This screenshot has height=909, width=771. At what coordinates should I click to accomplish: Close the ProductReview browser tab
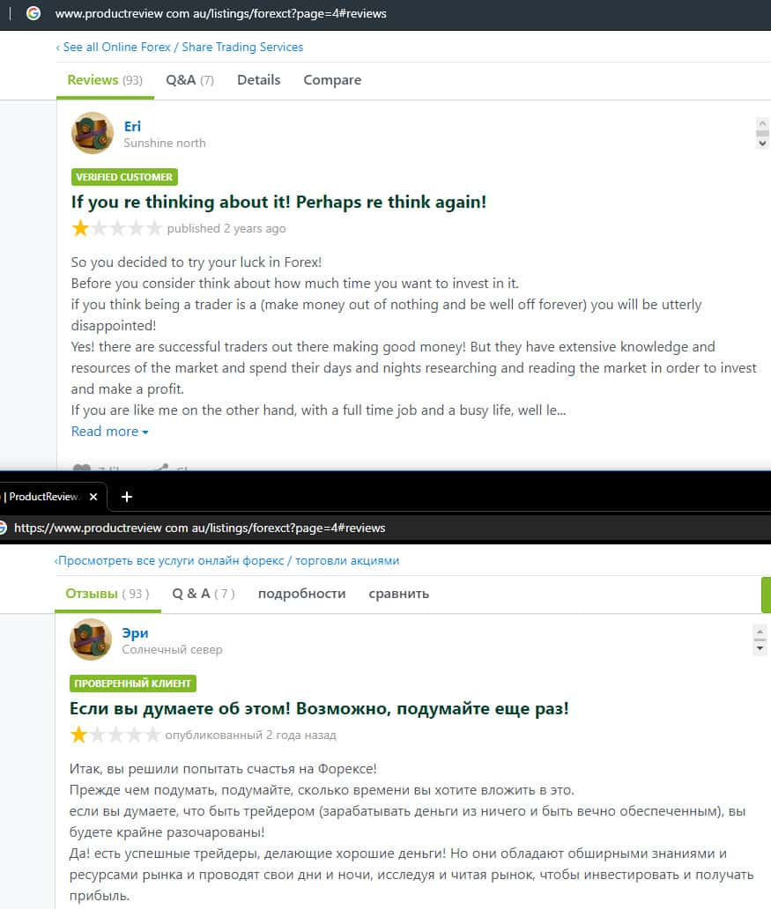point(93,497)
